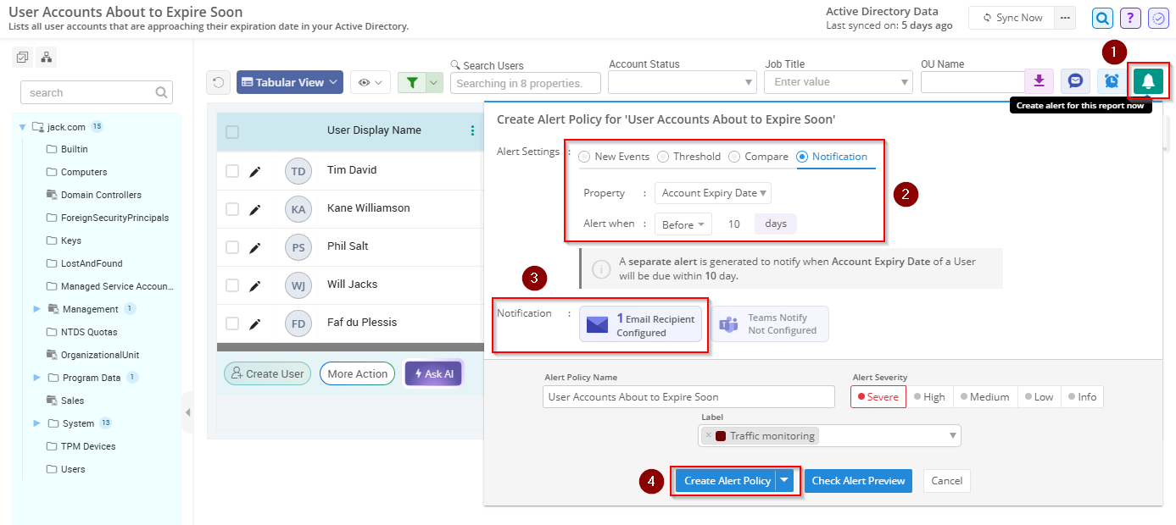This screenshot has height=525, width=1176.
Task: Expand the System tree node
Action: pyautogui.click(x=37, y=423)
